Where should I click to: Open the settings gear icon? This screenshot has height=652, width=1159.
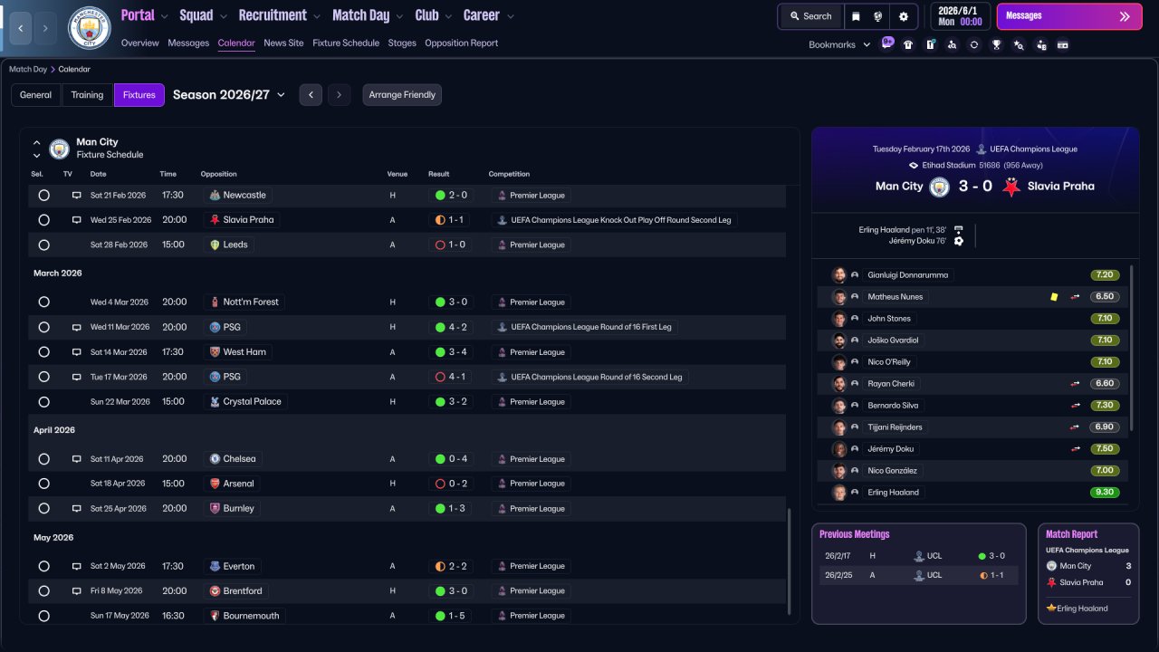click(x=904, y=16)
